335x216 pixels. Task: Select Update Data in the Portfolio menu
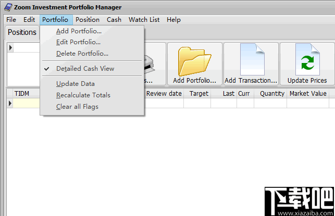[x=75, y=84]
